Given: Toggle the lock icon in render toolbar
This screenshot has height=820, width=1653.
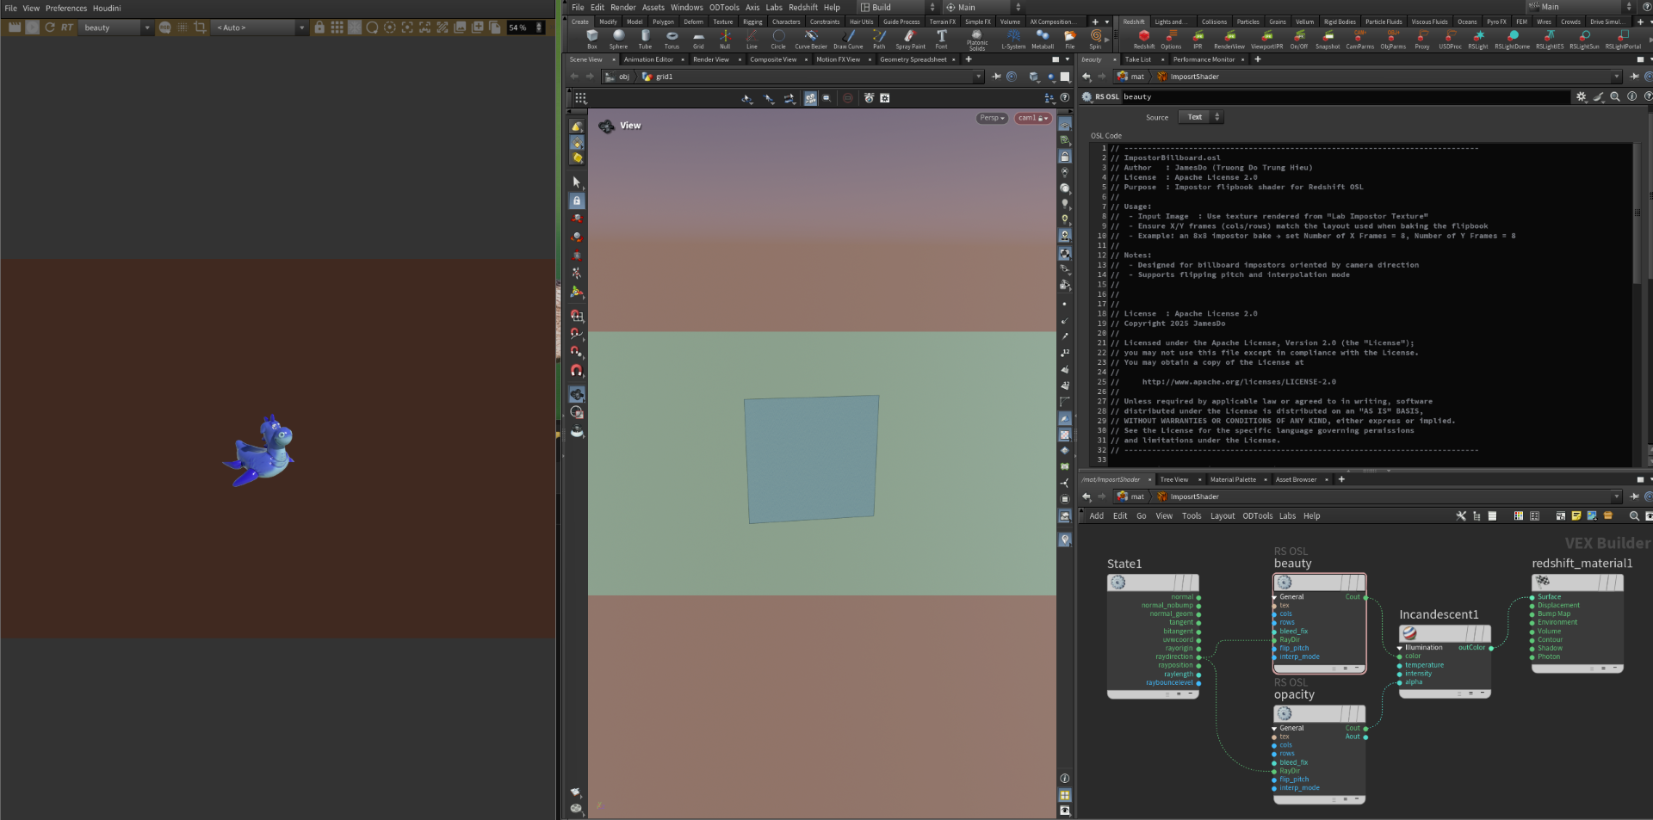Looking at the screenshot, I should tap(319, 28).
